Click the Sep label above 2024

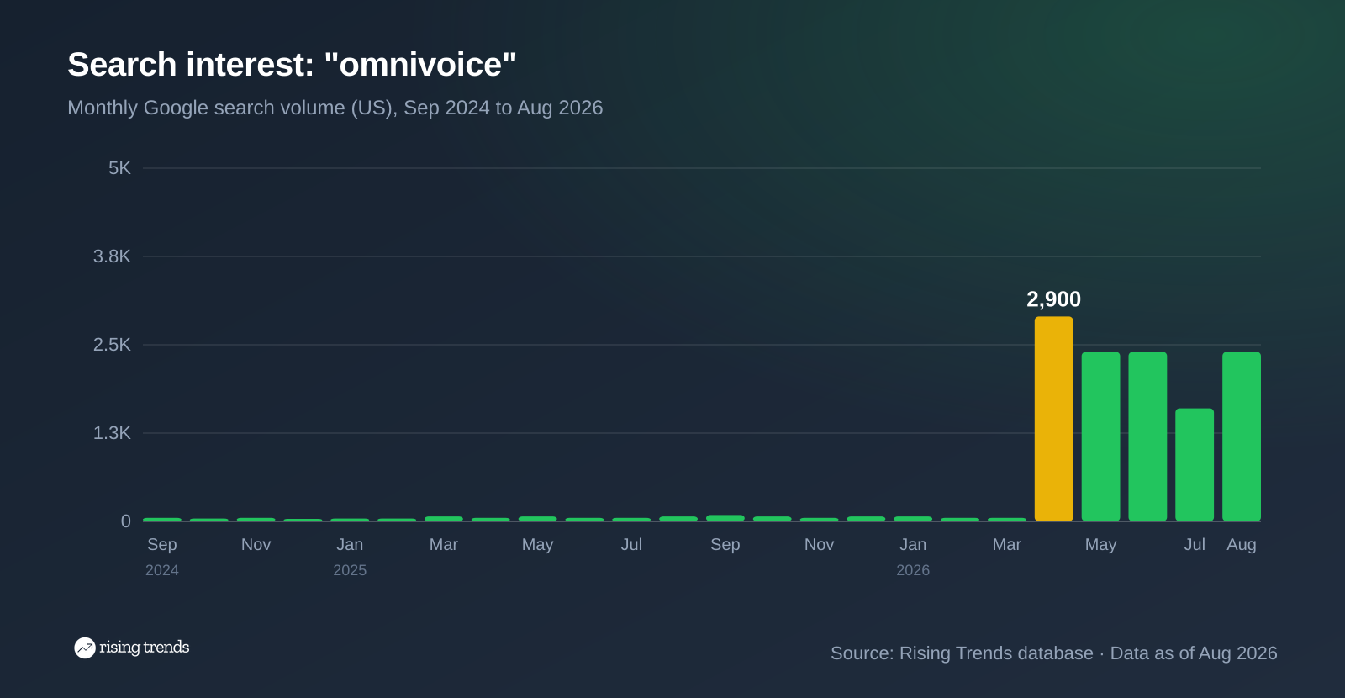pyautogui.click(x=162, y=544)
